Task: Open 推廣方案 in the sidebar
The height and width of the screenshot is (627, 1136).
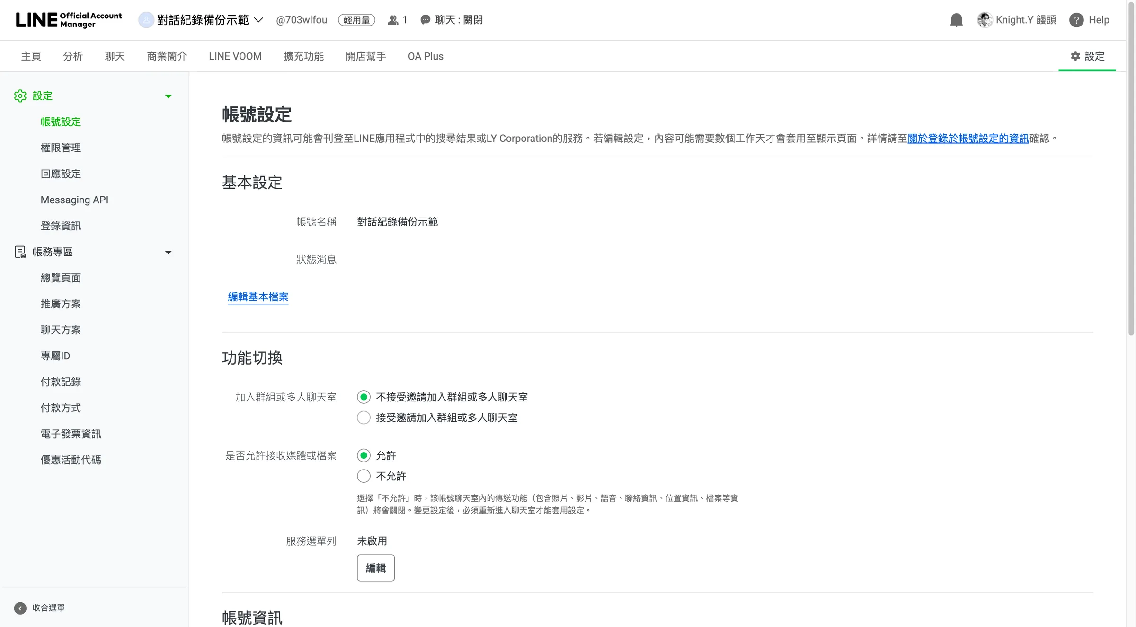Action: [61, 304]
